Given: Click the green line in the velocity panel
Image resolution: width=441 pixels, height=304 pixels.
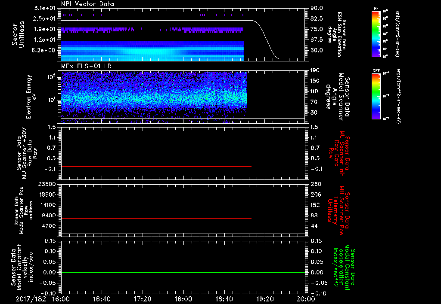Looking at the screenshot, I should pos(183,272).
